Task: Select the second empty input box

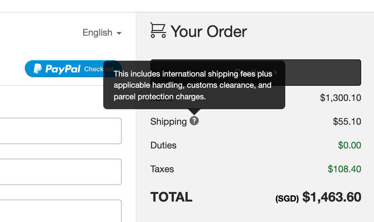Action: [61, 172]
